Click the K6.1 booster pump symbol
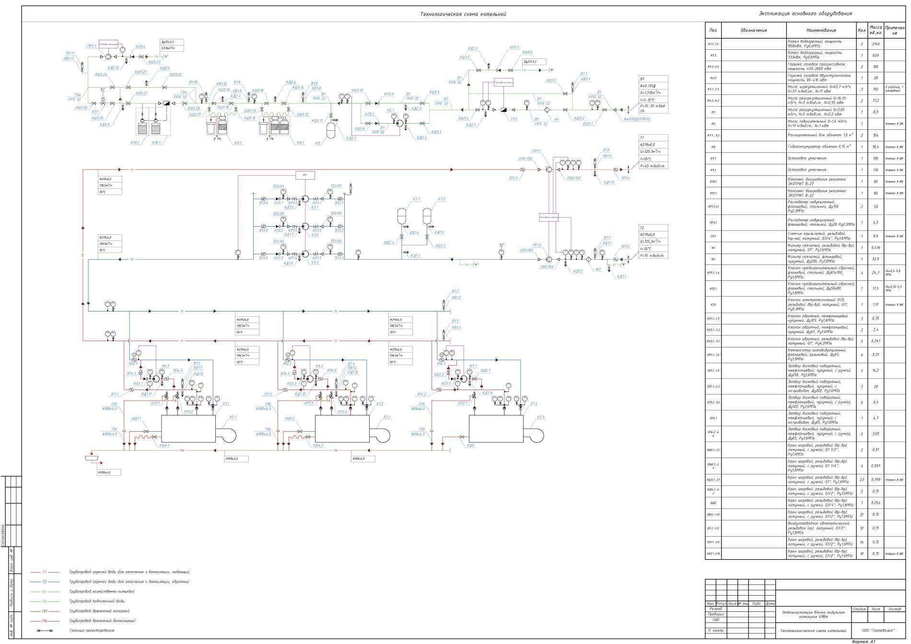The image size is (911, 644). pyautogui.click(x=399, y=123)
